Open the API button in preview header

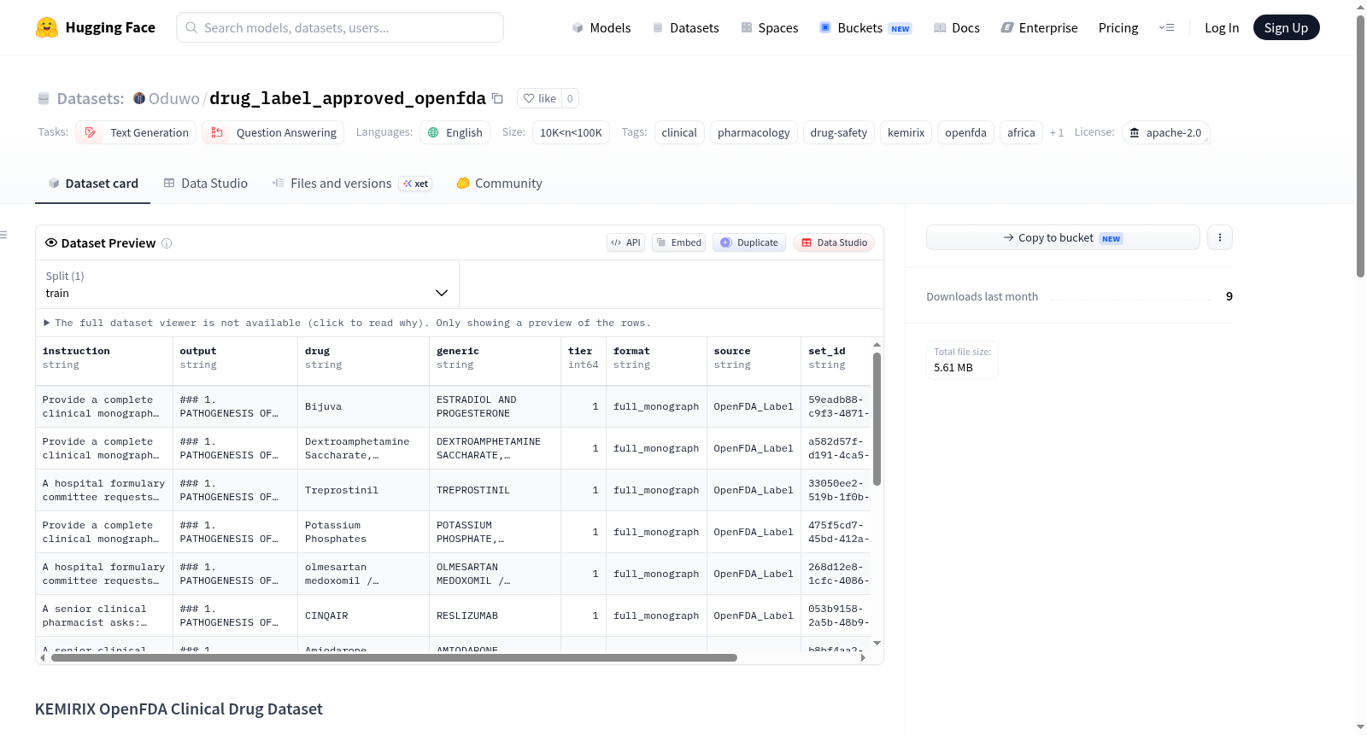(625, 242)
